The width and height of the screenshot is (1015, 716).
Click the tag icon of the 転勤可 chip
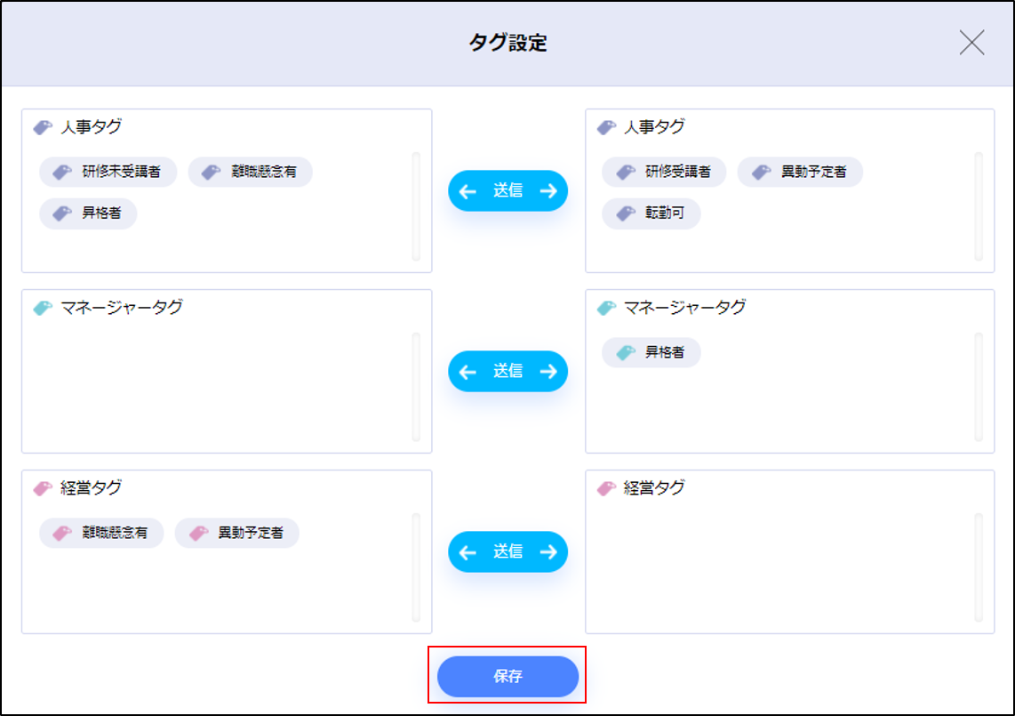tap(626, 213)
